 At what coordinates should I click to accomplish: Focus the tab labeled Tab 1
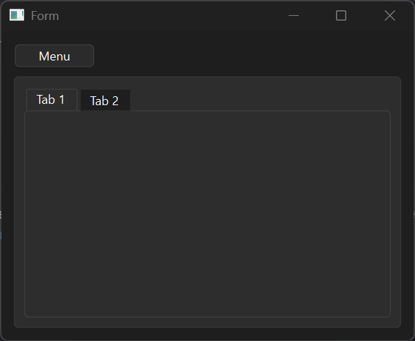click(51, 100)
